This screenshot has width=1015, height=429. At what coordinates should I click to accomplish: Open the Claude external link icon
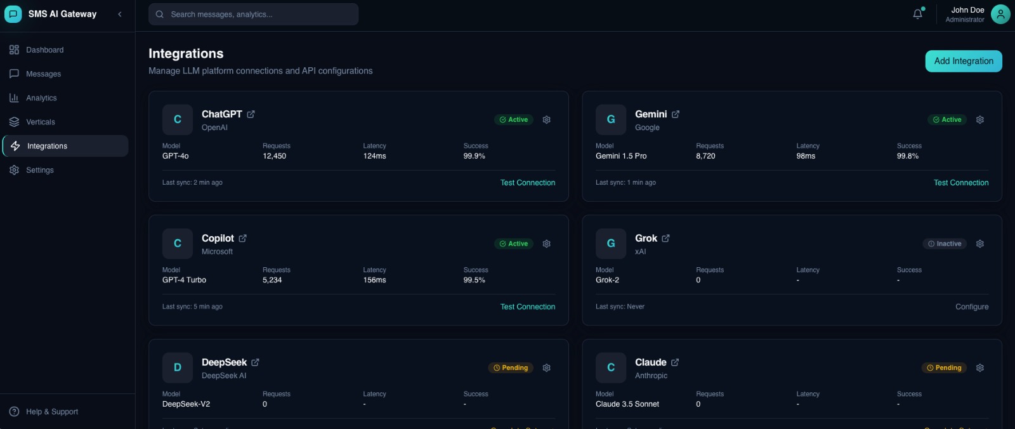[675, 362]
